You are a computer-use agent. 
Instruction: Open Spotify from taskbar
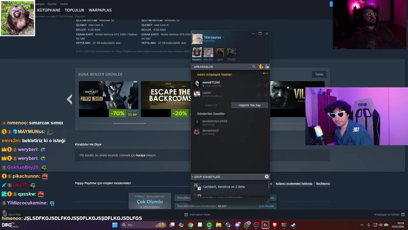[209, 225]
